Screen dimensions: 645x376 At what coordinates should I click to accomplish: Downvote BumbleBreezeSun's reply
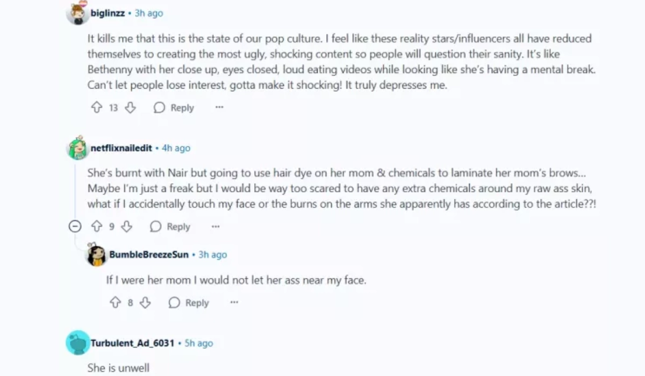click(145, 303)
